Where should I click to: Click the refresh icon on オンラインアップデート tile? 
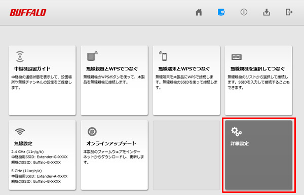pyautogui.click(x=92, y=132)
